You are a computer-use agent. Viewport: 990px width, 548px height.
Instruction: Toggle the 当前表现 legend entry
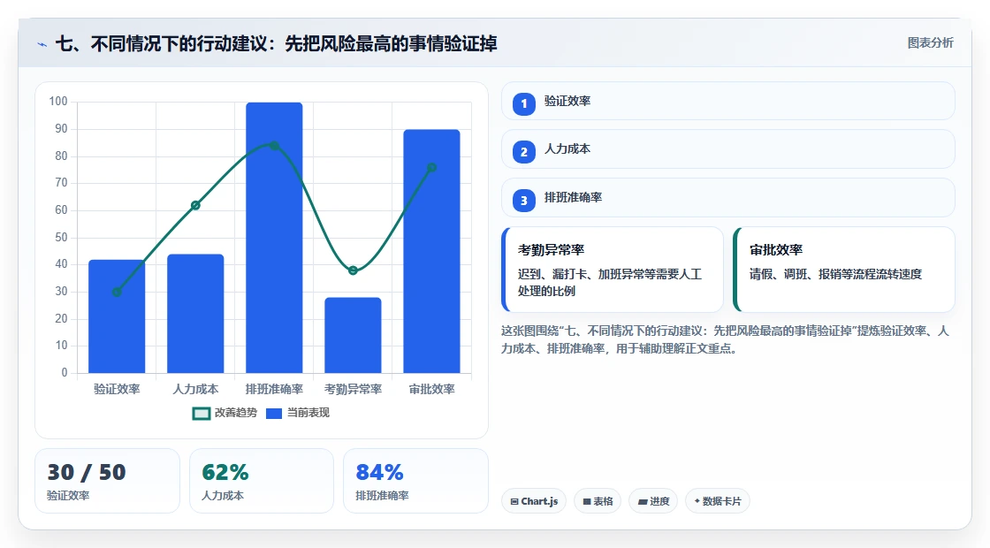point(298,413)
